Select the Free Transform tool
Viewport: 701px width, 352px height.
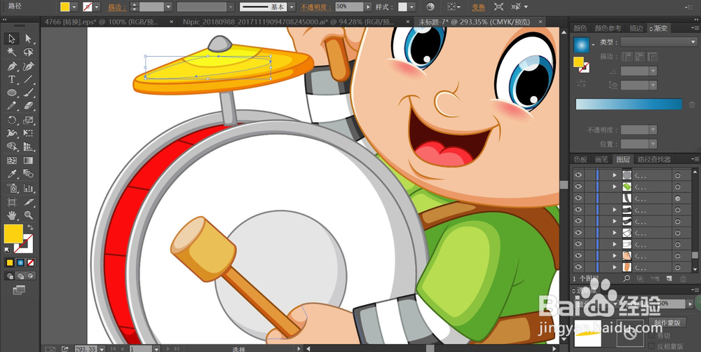pyautogui.click(x=29, y=133)
